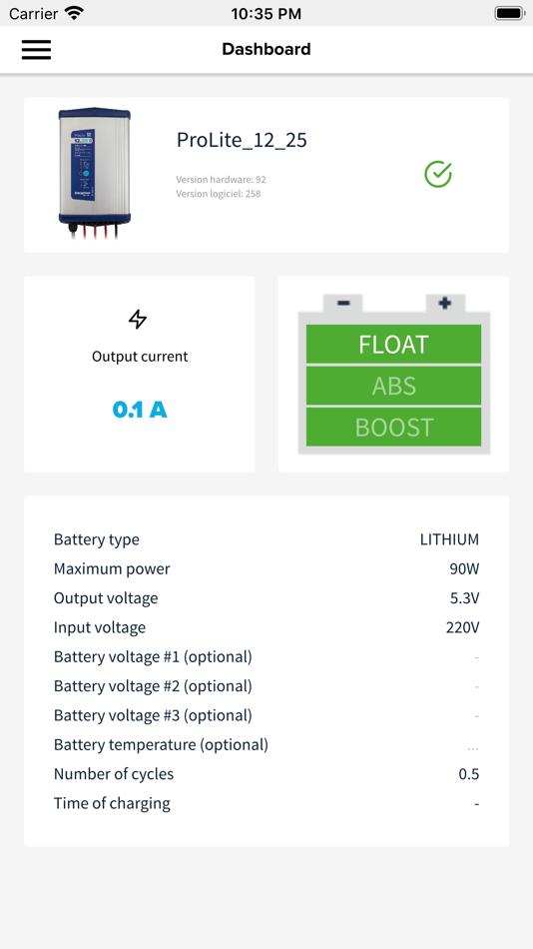Check the Wi-Fi status icon
The width and height of the screenshot is (533, 949).
tap(75, 13)
